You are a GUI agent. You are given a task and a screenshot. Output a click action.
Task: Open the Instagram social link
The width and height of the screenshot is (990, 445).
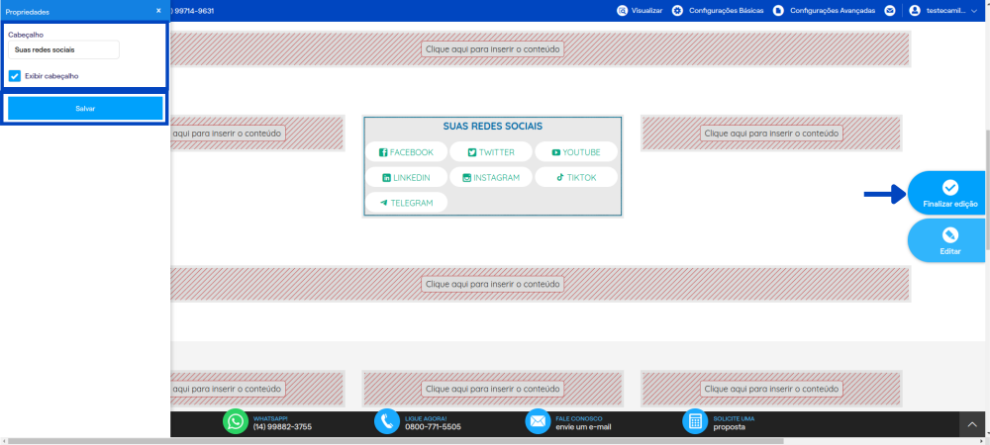point(491,177)
